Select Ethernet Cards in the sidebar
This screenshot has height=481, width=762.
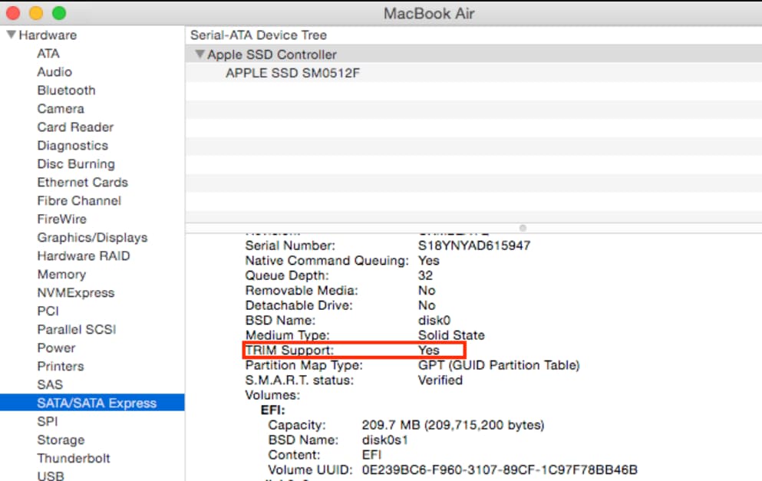click(83, 183)
